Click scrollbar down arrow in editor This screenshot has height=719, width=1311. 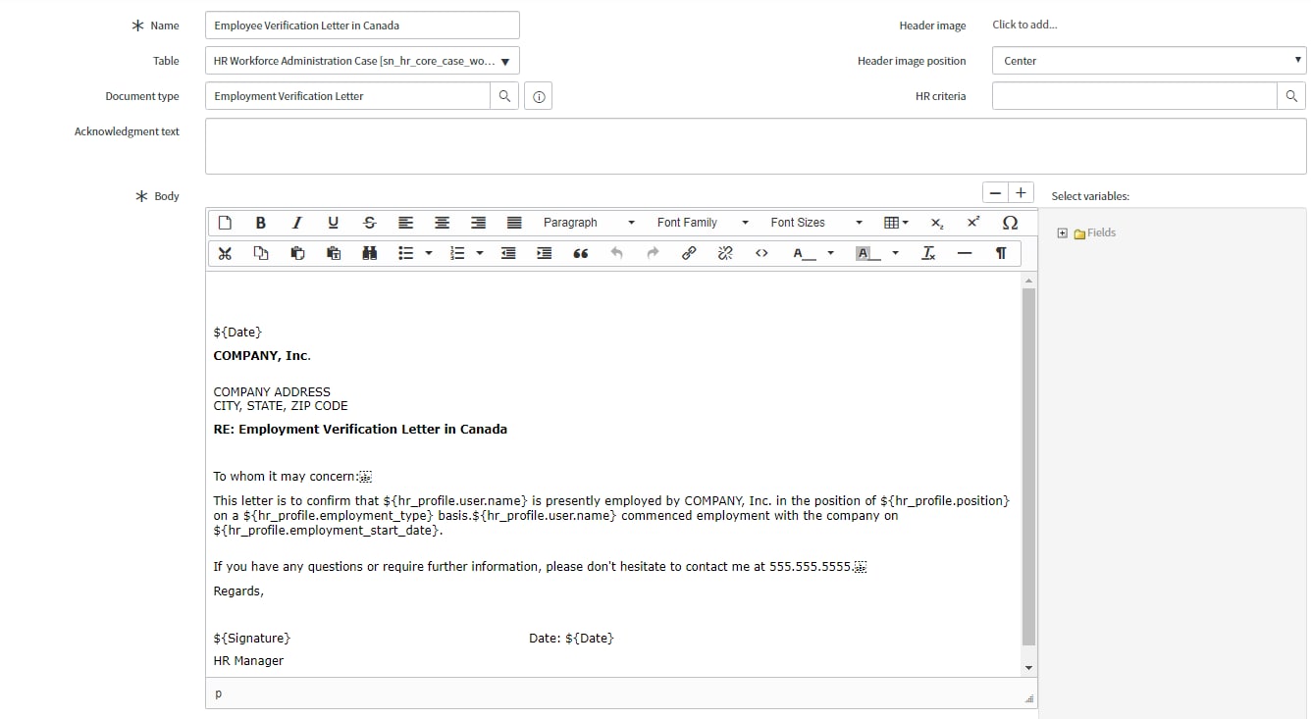point(1028,668)
